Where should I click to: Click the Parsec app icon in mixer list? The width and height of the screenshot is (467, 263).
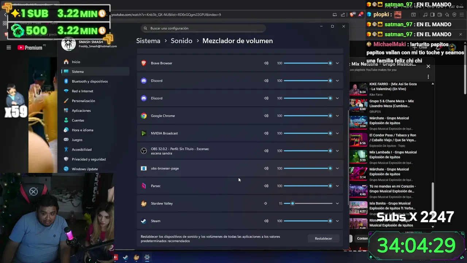pos(144,186)
